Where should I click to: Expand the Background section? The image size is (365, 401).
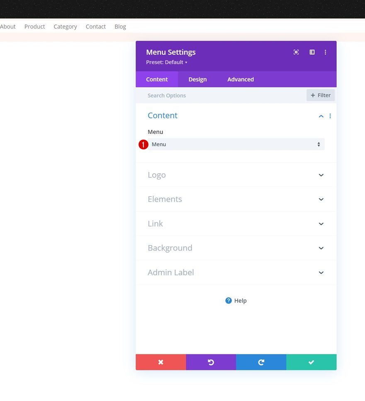pyautogui.click(x=321, y=248)
